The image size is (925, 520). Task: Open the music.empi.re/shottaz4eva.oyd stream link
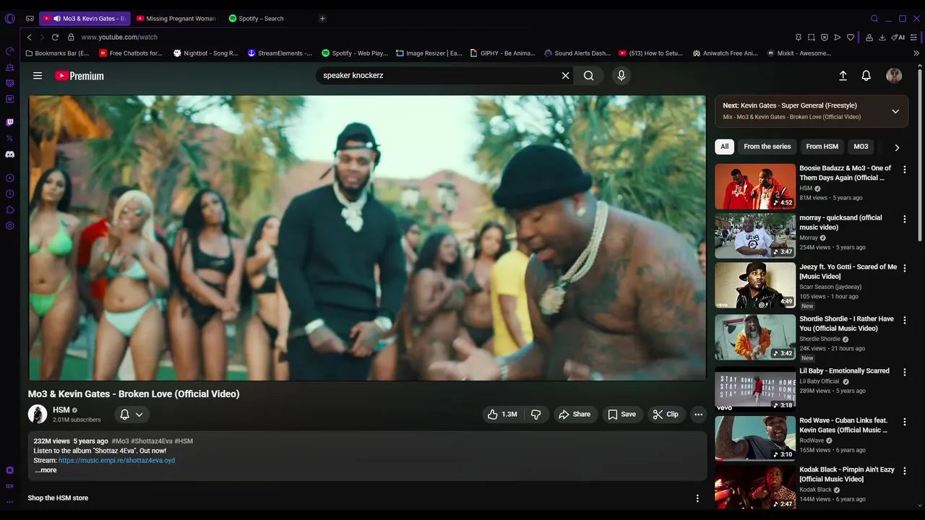[116, 460]
